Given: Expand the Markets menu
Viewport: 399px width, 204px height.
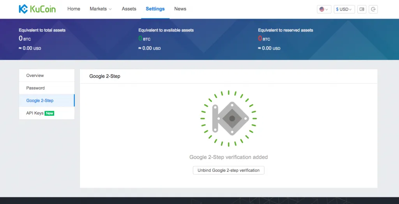Looking at the screenshot, I should tap(101, 9).
